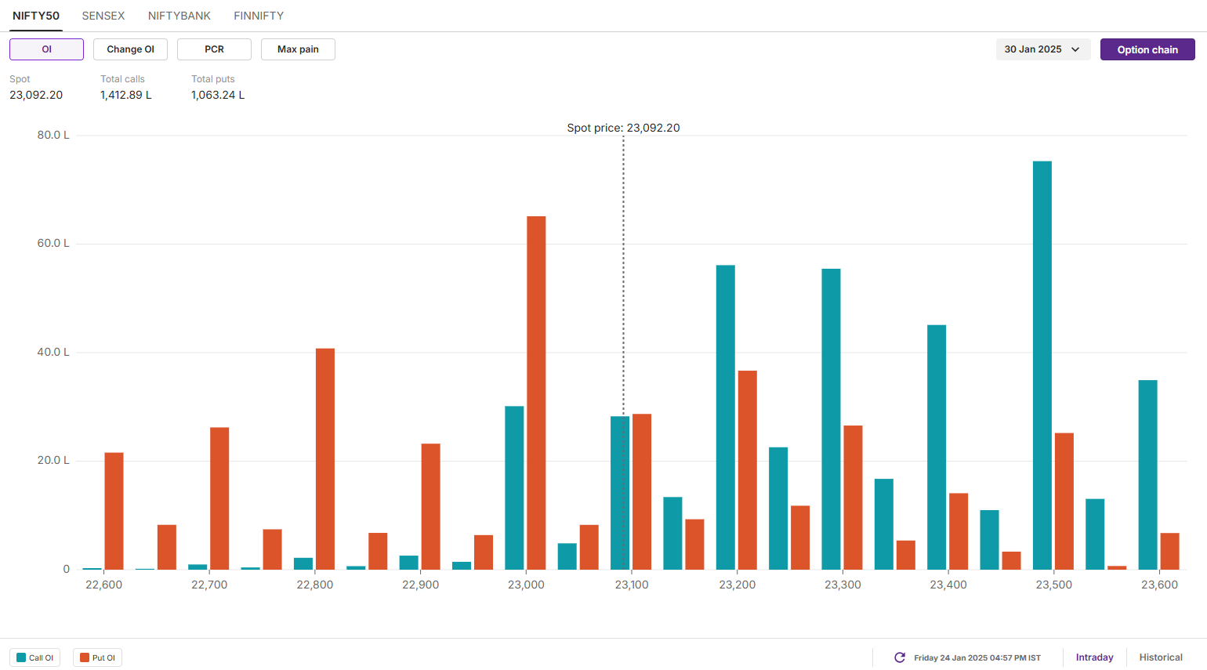
Task: Click the Friday 24 Jan 2025 timestamp
Action: 977,657
